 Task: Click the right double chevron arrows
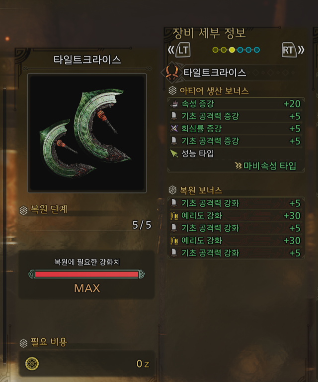(301, 50)
